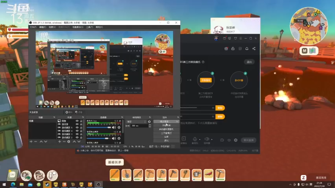
Task: Undock the controls panel via its header icon
Action: click(x=178, y=117)
